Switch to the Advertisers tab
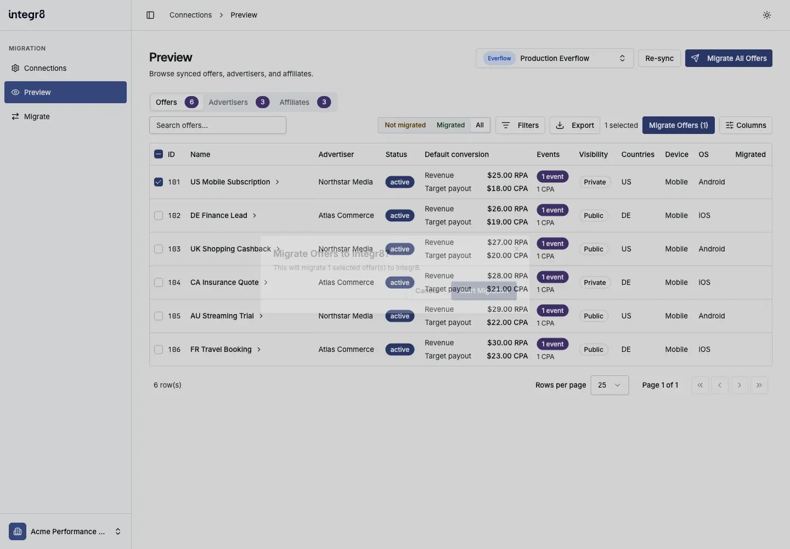The height and width of the screenshot is (549, 790). click(x=239, y=102)
